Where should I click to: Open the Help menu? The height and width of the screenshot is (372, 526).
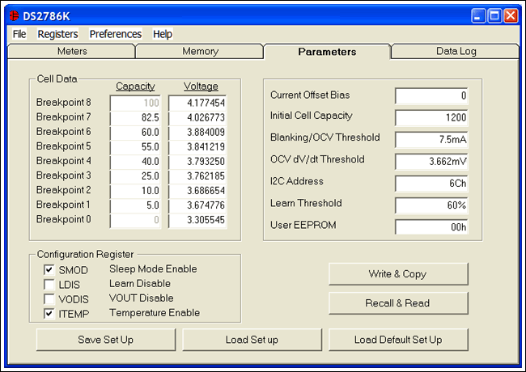coord(163,34)
